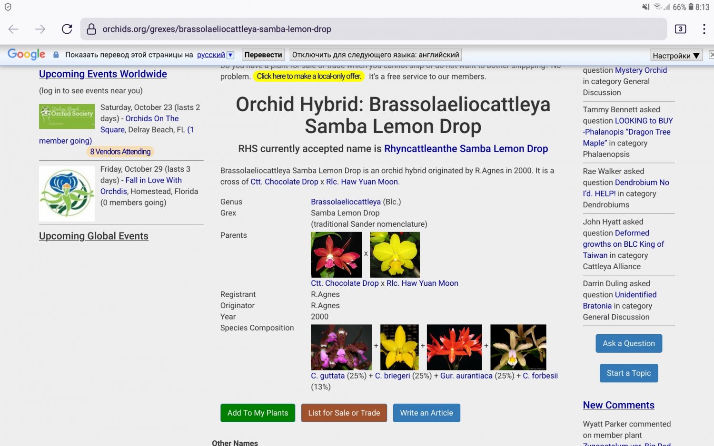Viewport: 714px width, 446px height.
Task: Click the Ctt. Chocolate Drop parent photo
Action: coord(336,255)
